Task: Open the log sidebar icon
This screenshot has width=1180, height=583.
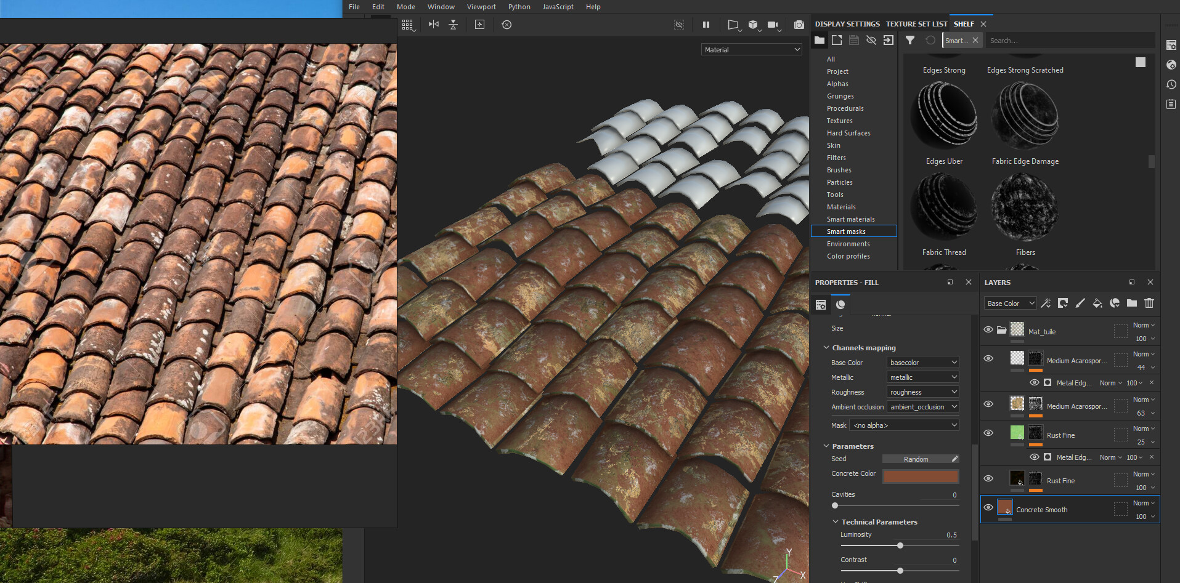Action: [1171, 104]
